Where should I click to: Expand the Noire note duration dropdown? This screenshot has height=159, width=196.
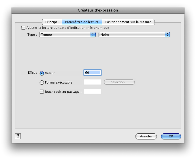click(134, 35)
